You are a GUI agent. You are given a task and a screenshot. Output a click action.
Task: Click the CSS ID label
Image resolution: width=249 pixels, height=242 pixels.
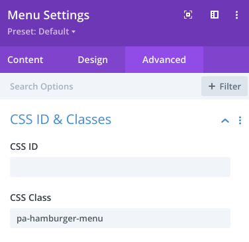click(24, 147)
